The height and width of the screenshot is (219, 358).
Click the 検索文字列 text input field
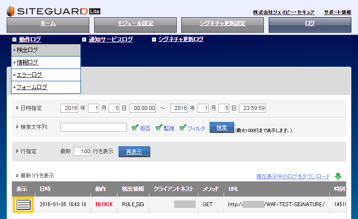(x=94, y=128)
